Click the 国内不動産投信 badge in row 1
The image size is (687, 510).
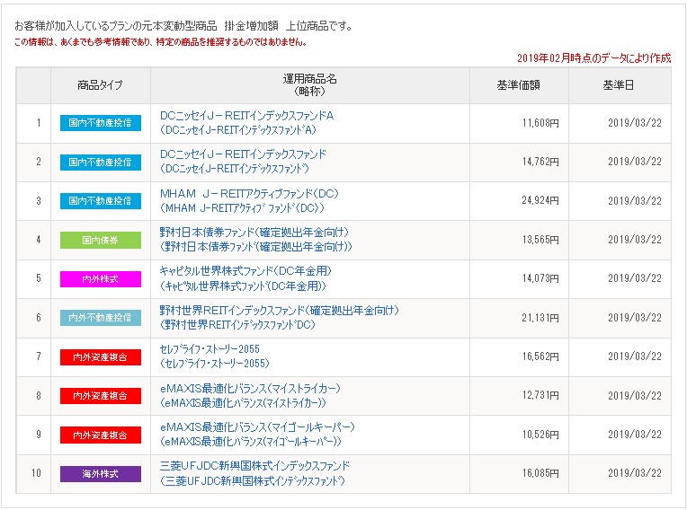101,123
